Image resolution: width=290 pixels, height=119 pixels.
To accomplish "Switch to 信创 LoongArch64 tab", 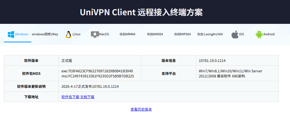I will click(x=210, y=34).
